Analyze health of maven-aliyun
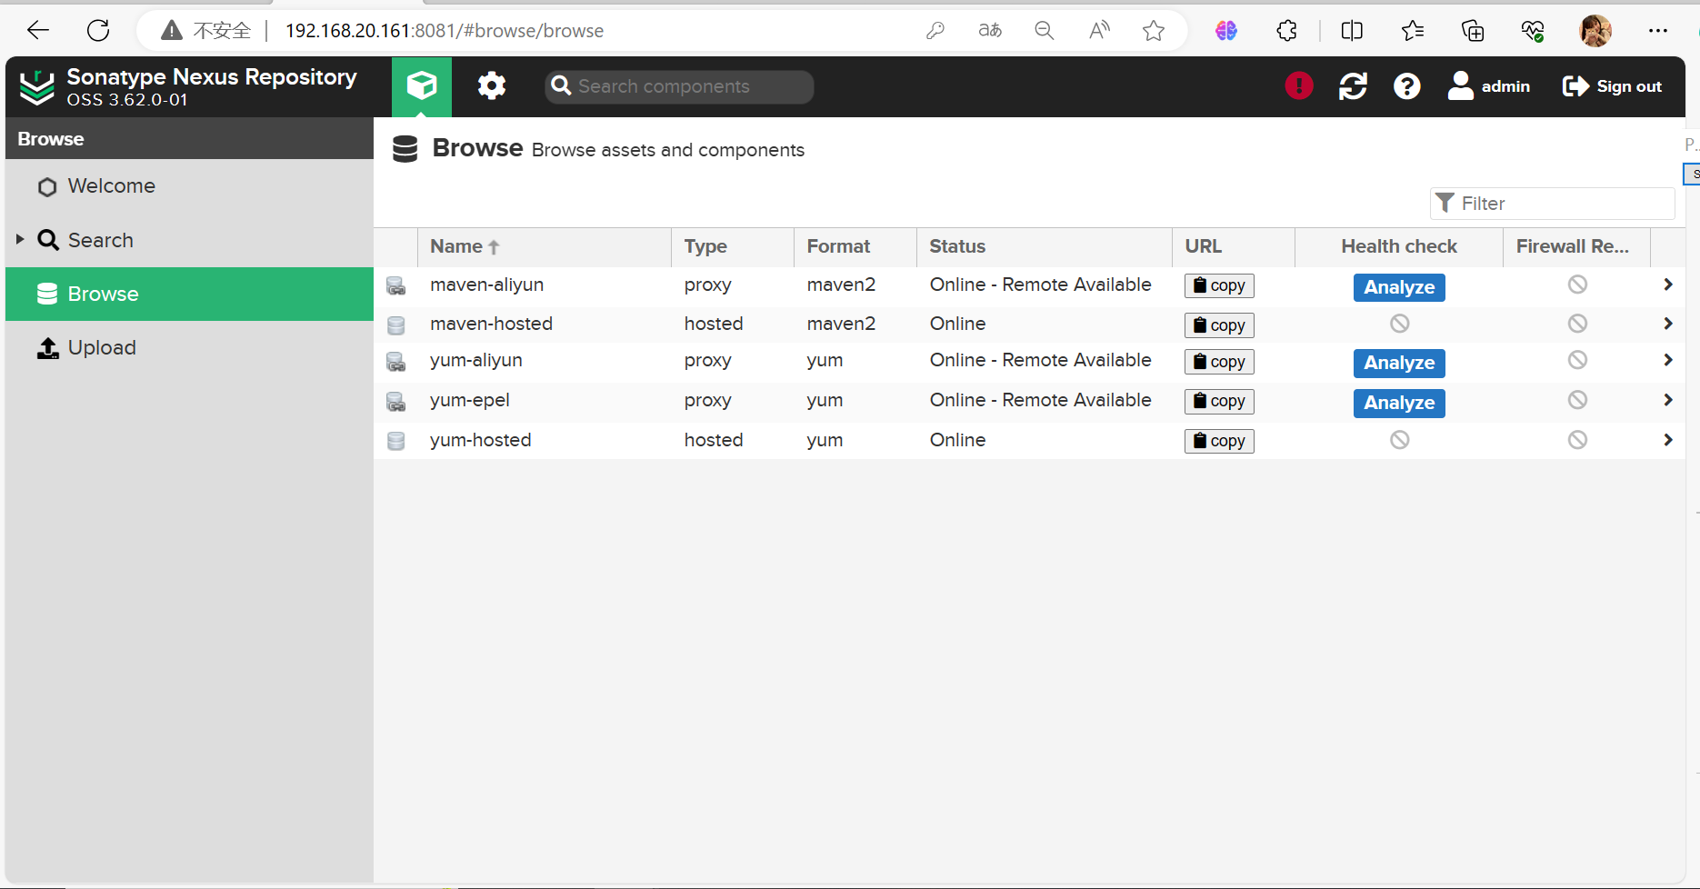Image resolution: width=1700 pixels, height=889 pixels. tap(1399, 287)
